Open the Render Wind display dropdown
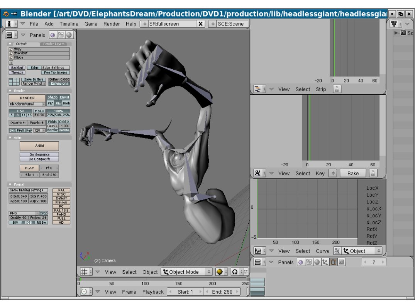415x308 pixels. pyautogui.click(x=34, y=84)
